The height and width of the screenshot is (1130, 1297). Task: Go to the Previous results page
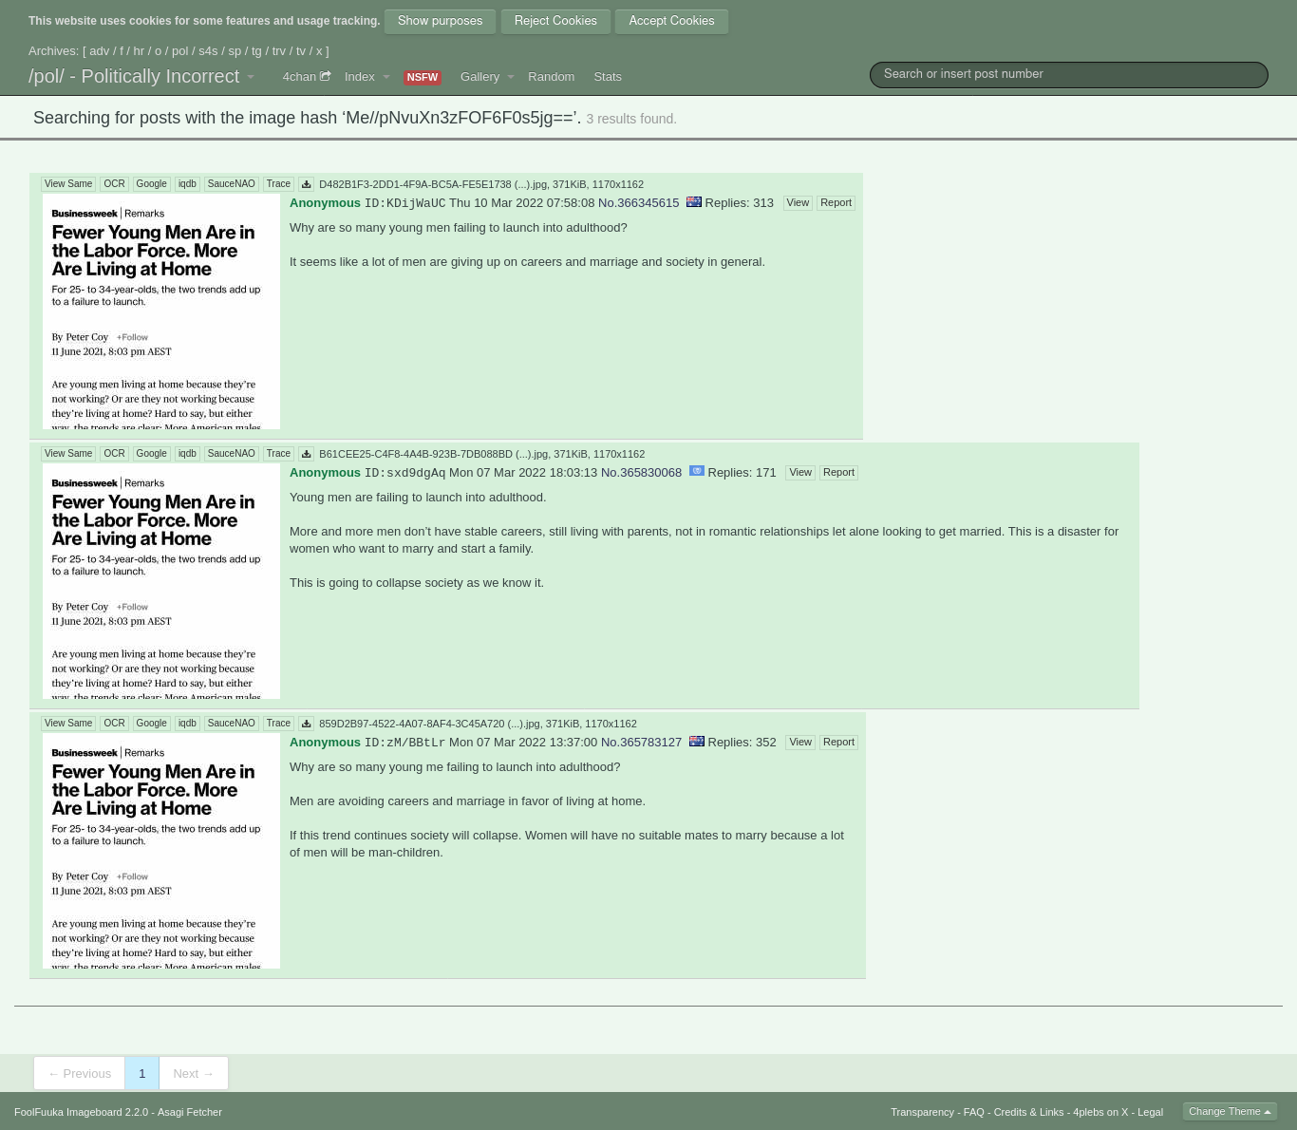point(80,1073)
